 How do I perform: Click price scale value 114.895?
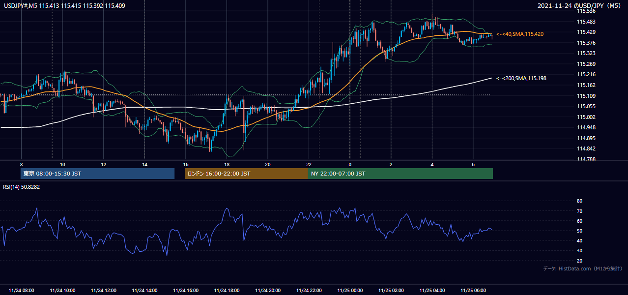pos(586,138)
